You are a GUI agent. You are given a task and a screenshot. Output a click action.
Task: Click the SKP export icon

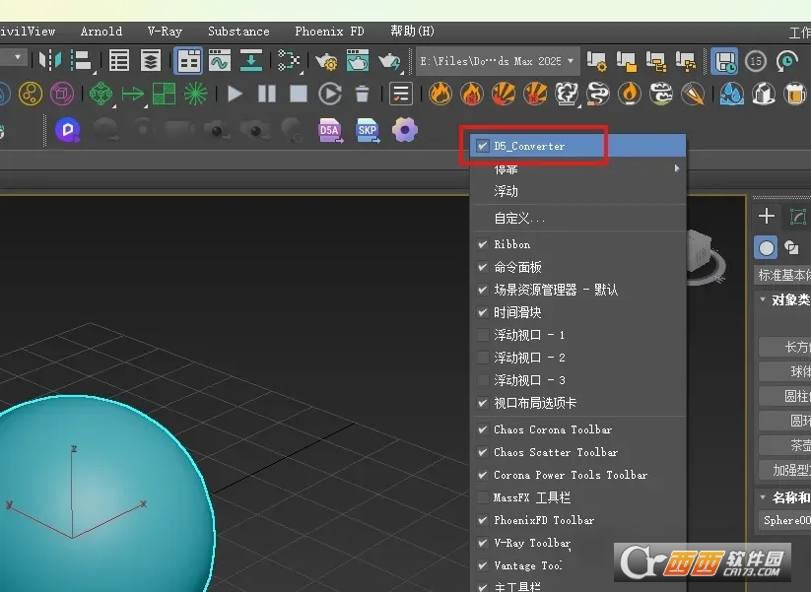point(368,130)
